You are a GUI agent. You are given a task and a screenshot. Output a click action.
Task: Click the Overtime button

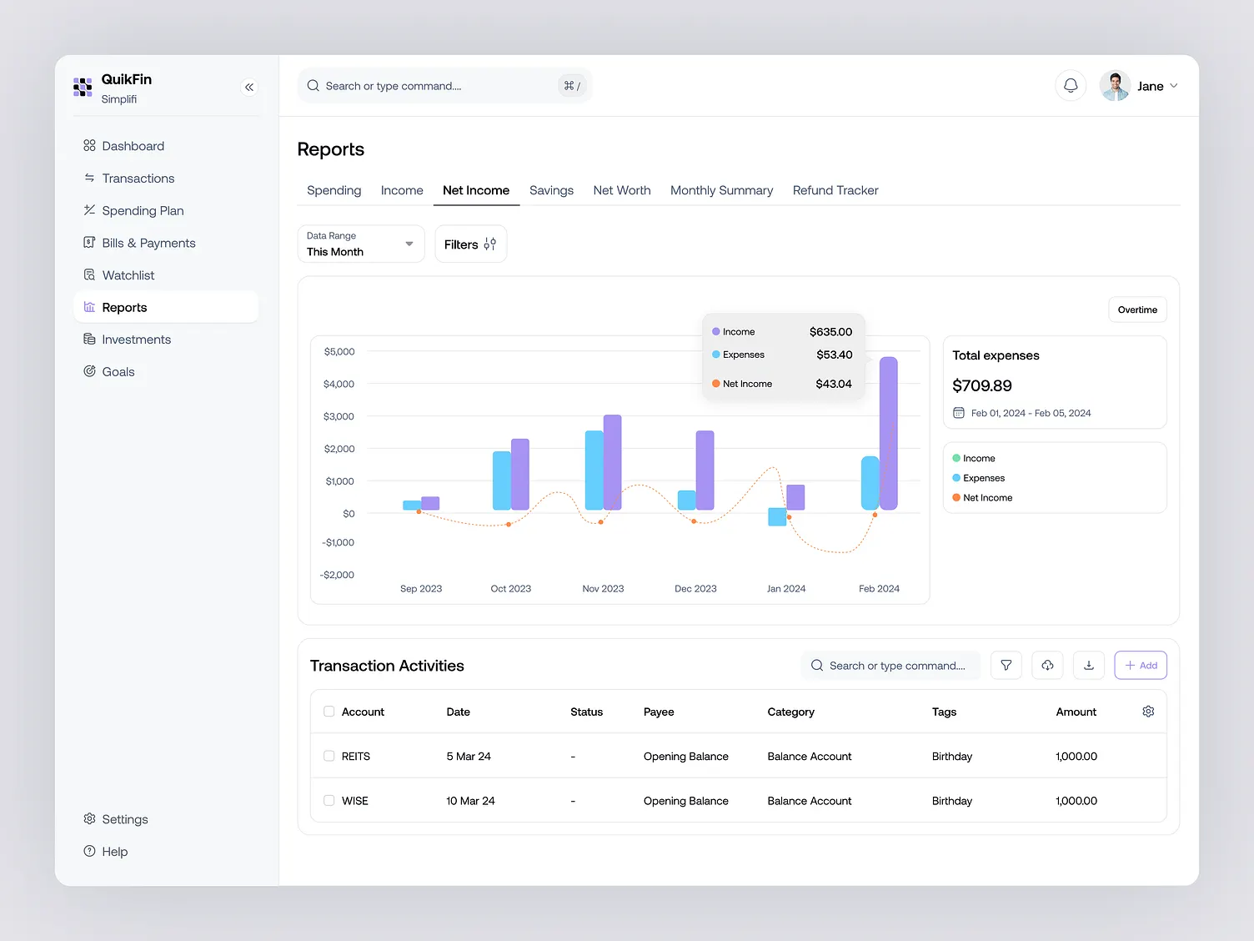click(1137, 309)
